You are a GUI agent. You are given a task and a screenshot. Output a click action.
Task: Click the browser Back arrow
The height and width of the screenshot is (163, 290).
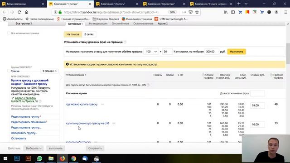pyautogui.click(x=5, y=12)
